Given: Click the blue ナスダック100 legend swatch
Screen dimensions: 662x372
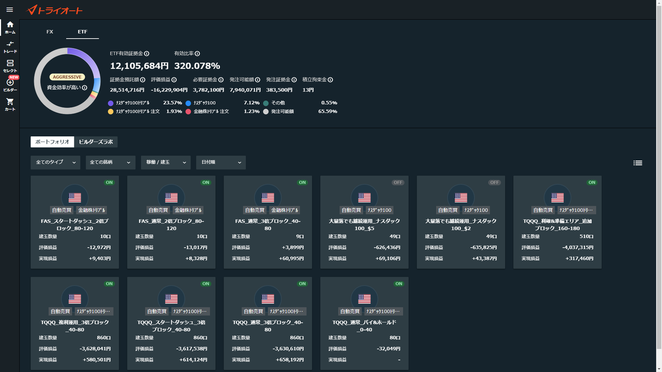Looking at the screenshot, I should point(188,103).
